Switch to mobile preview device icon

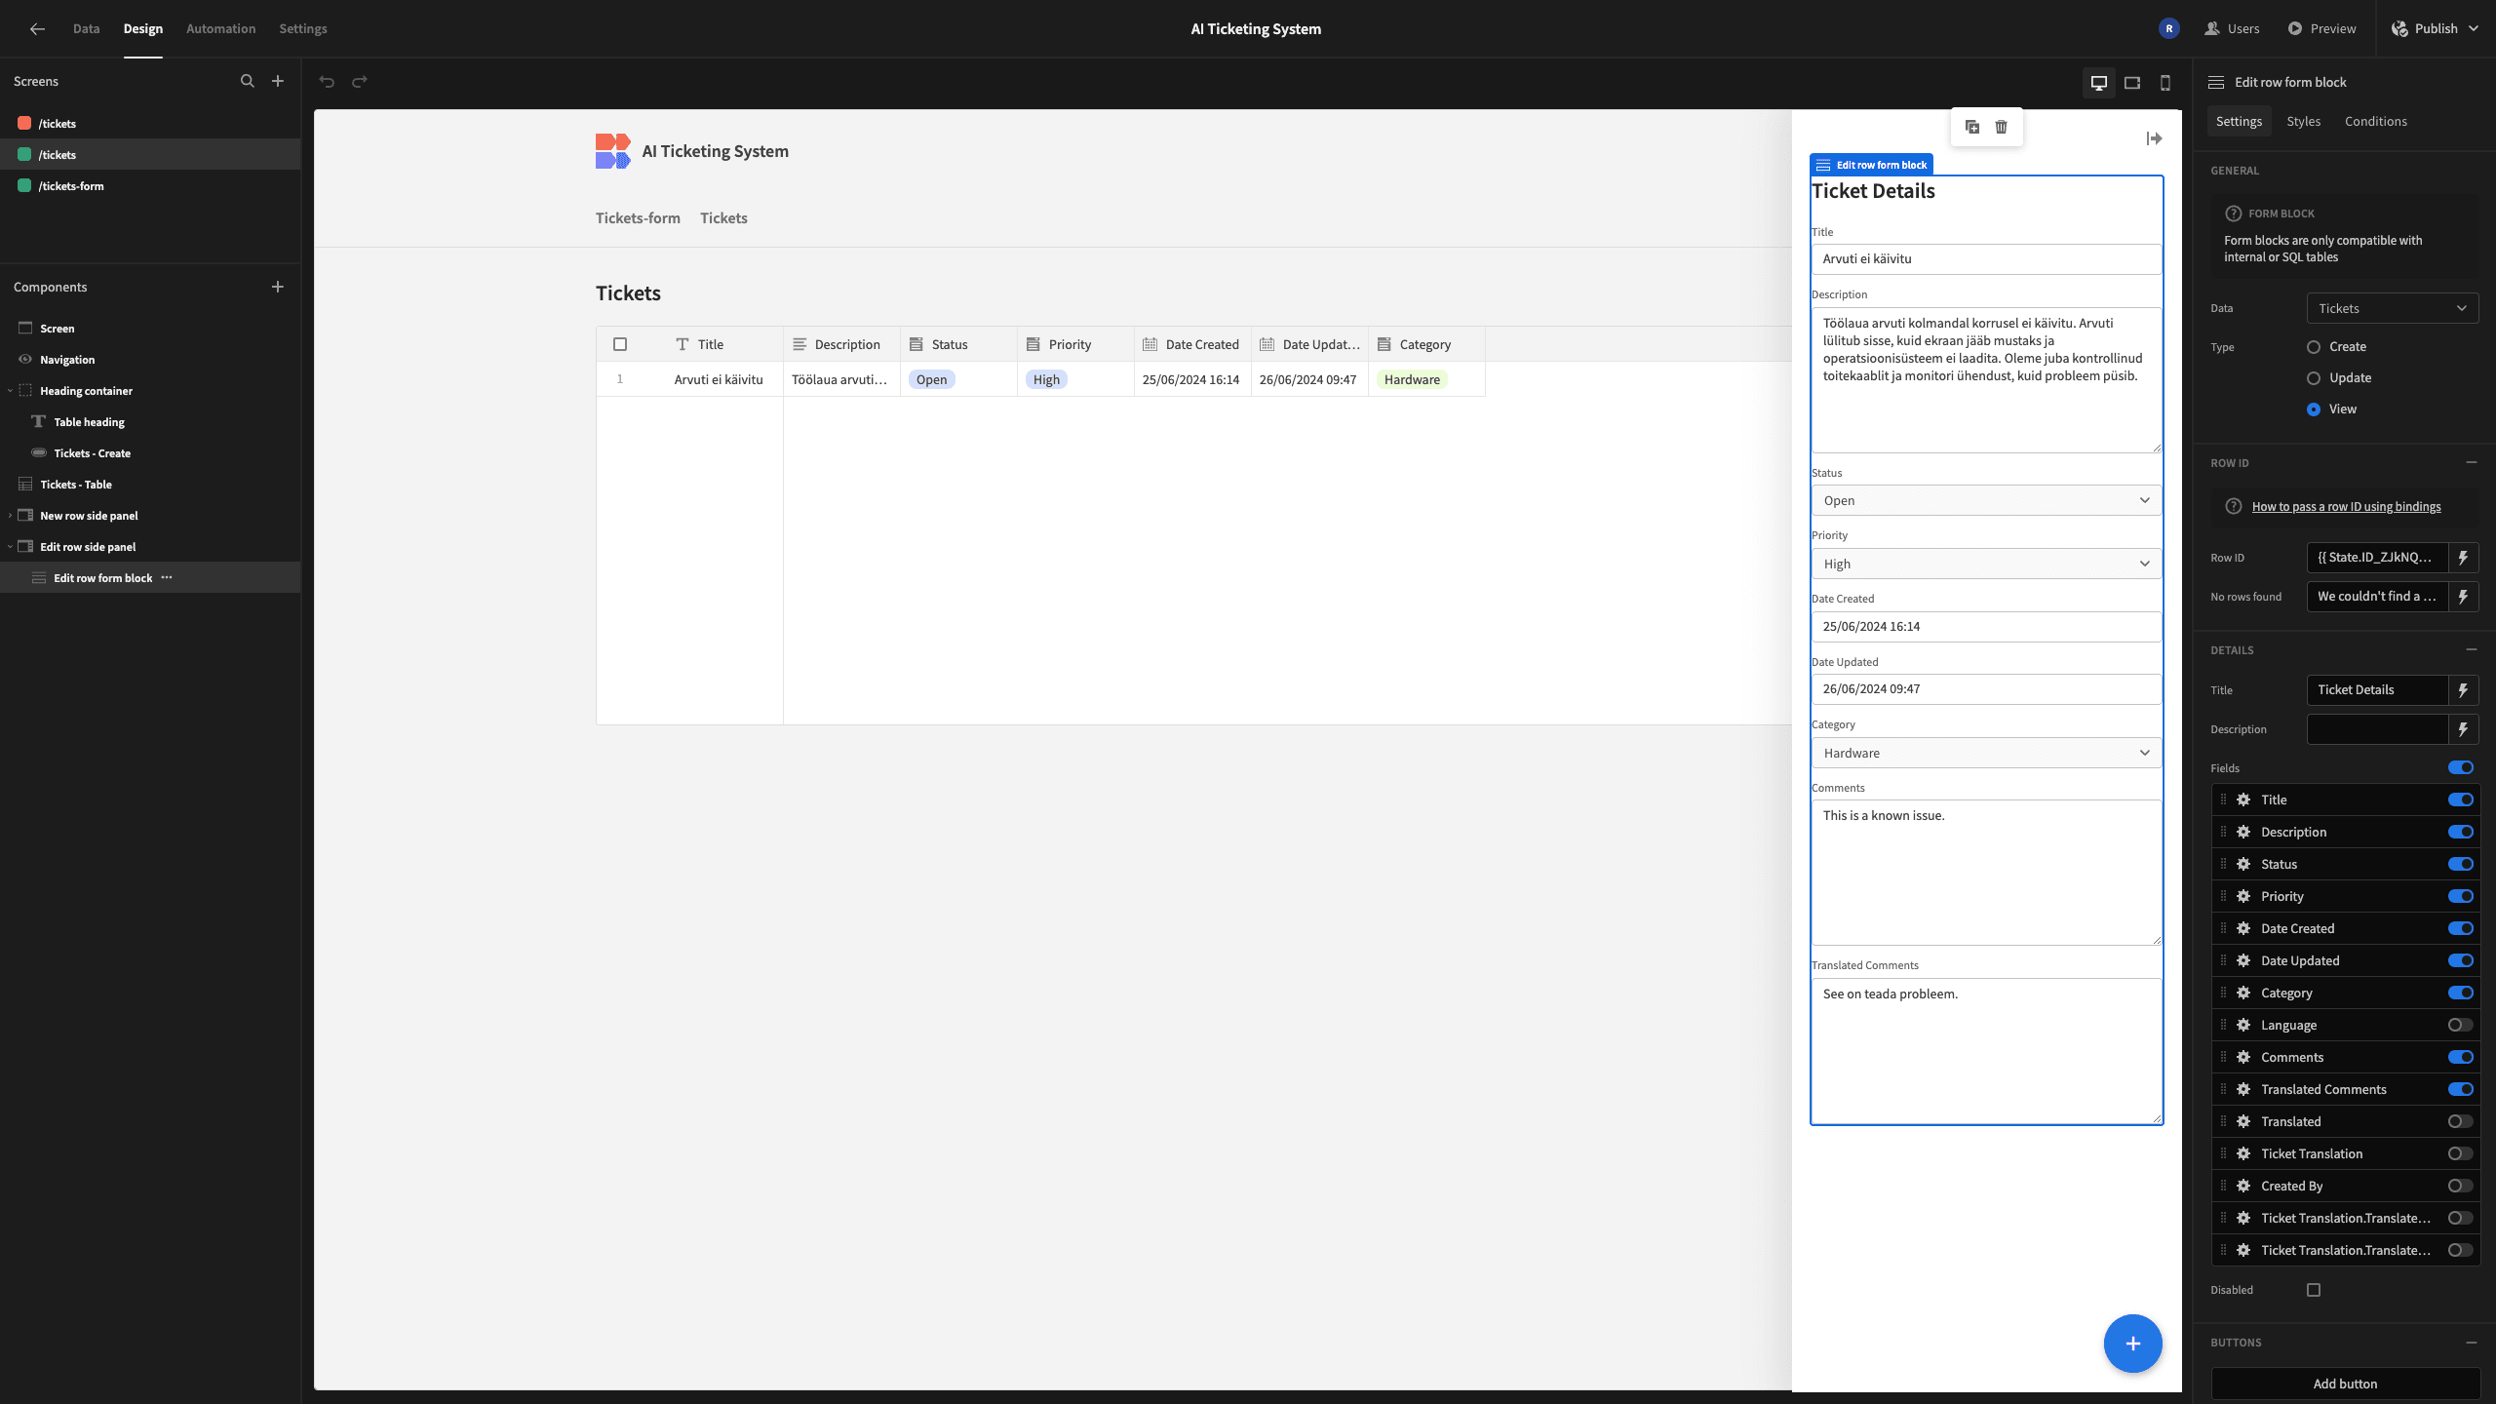coord(2165,83)
